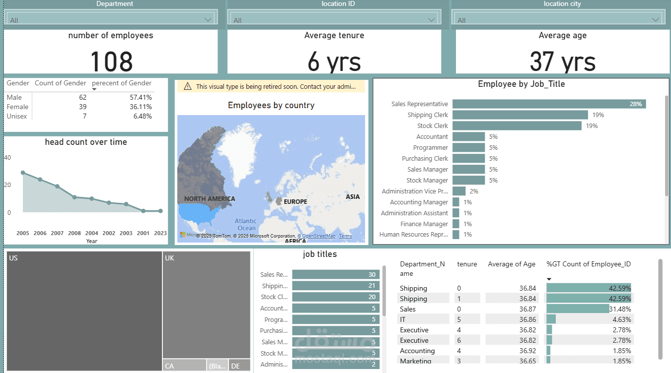Click the Sales department row 31.48%
The width and height of the screenshot is (671, 373).
517,309
